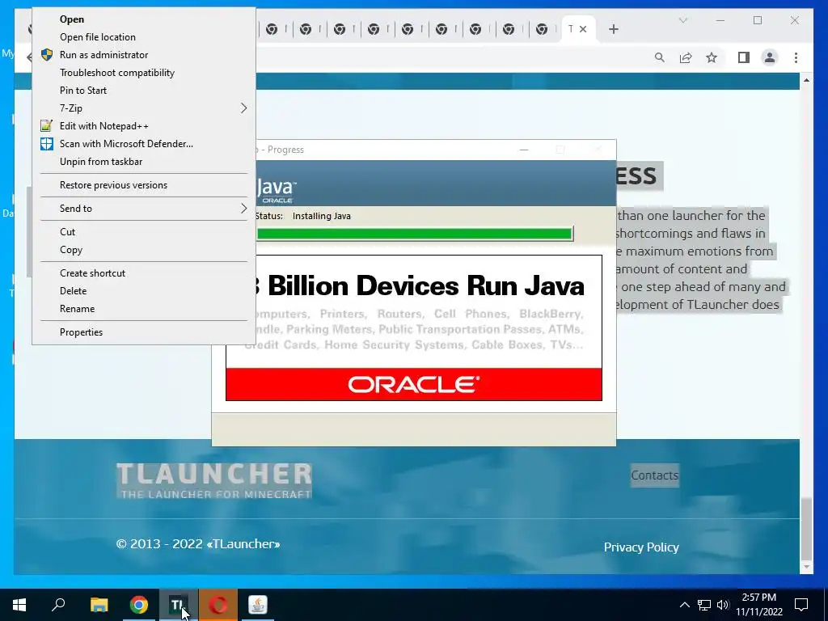Expand the 7-Zip submenu arrow

(x=243, y=108)
